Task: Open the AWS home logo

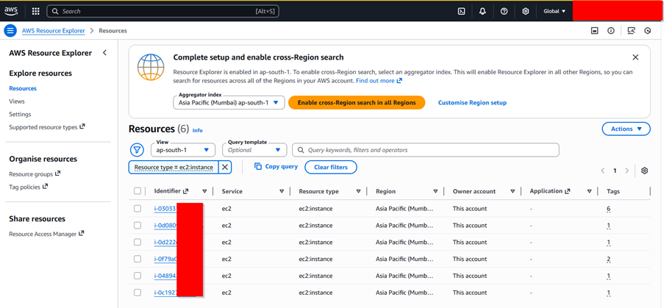Action: (11, 11)
